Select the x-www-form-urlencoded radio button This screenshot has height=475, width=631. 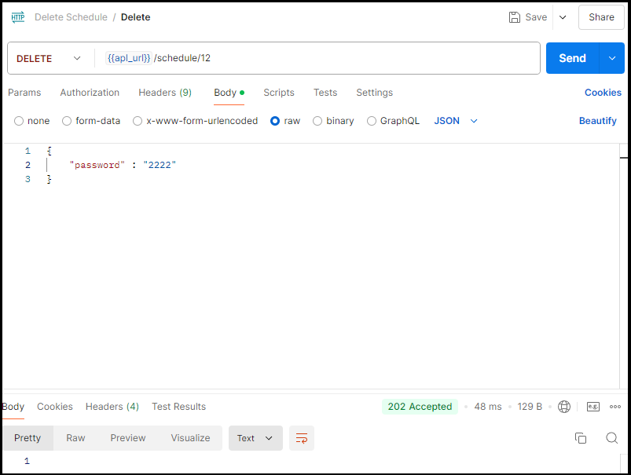[138, 121]
